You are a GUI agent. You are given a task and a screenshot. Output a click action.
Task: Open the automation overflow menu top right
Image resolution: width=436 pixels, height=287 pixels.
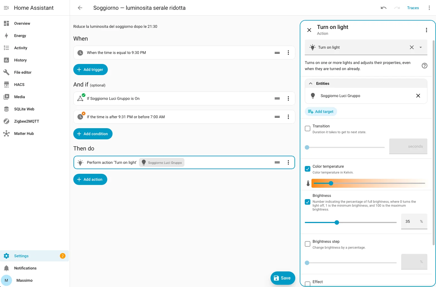point(429,8)
